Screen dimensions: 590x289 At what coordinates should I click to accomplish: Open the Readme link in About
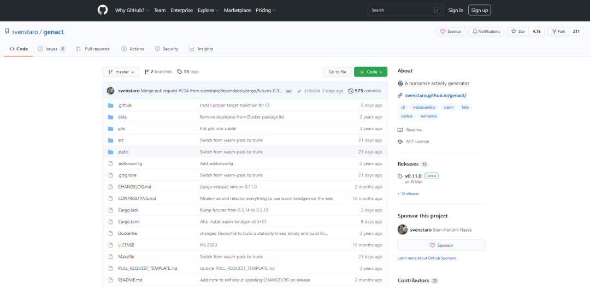point(409,130)
